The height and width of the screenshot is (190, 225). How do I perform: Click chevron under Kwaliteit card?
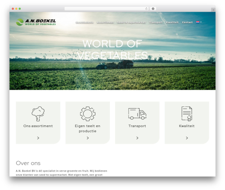[187, 138]
